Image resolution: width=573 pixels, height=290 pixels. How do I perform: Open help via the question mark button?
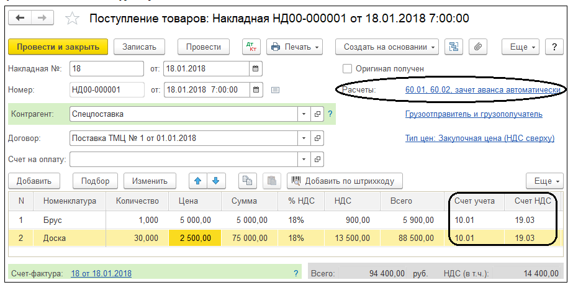[x=554, y=47]
